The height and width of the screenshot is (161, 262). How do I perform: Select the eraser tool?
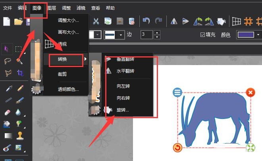tap(8, 112)
